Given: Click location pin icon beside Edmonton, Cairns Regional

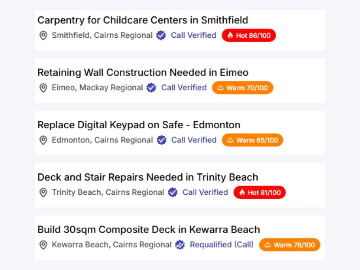Looking at the screenshot, I should (43, 140).
